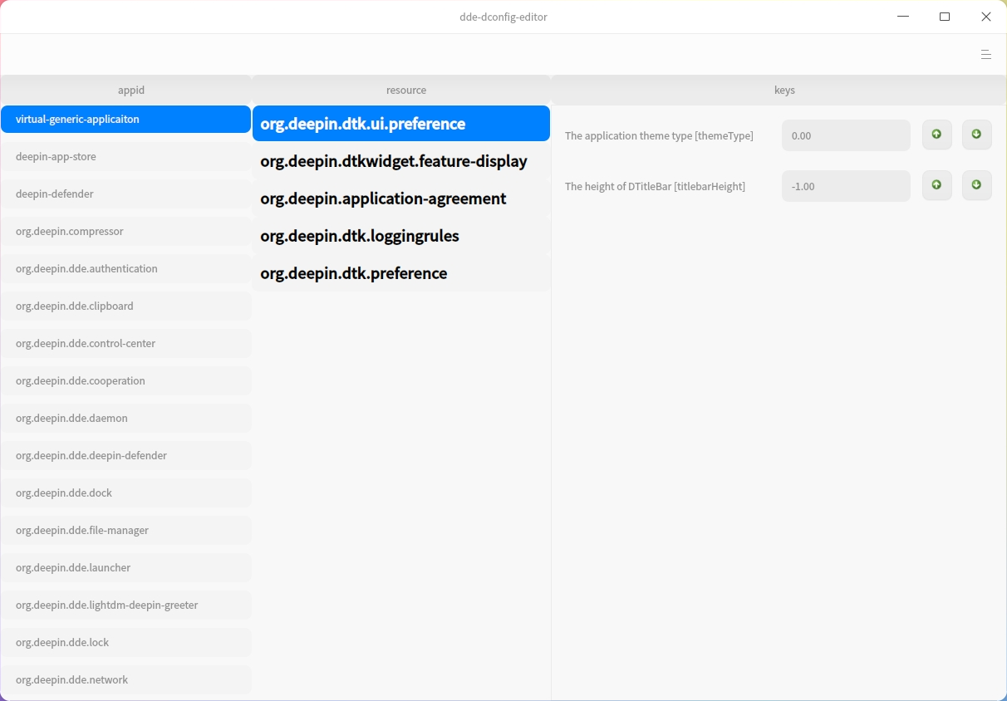
Task: Select org.deepin.dde.file-manager appid entry
Action: click(125, 530)
